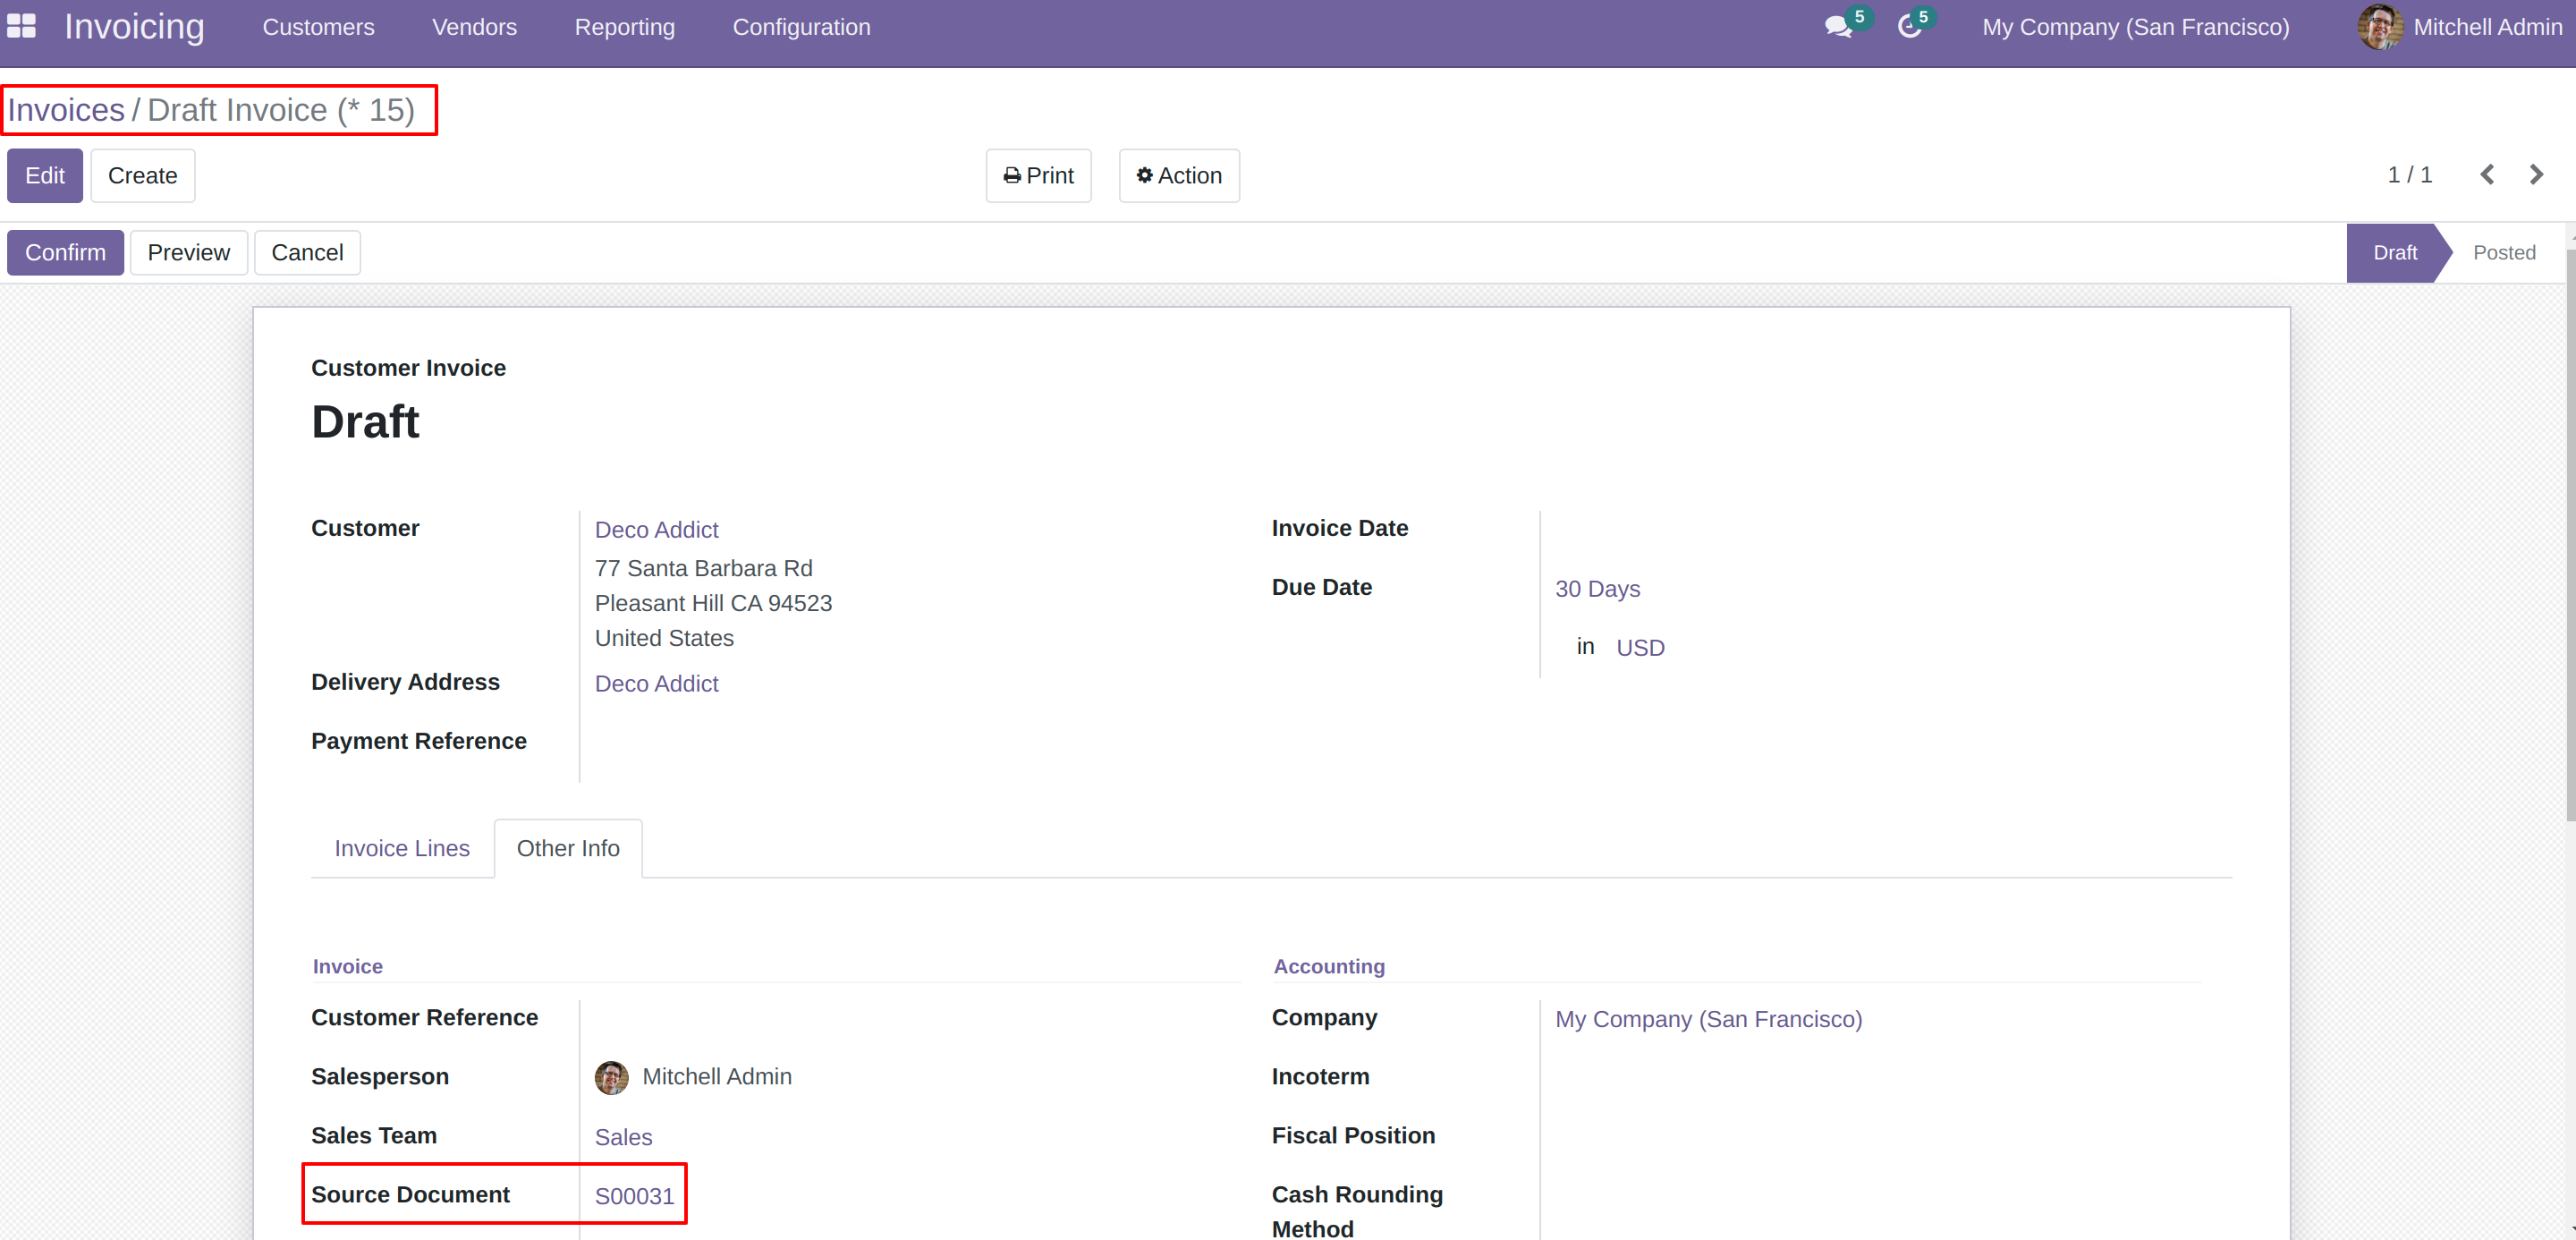Open the conversations chat bubble icon
The image size is (2576, 1240).
1838,27
